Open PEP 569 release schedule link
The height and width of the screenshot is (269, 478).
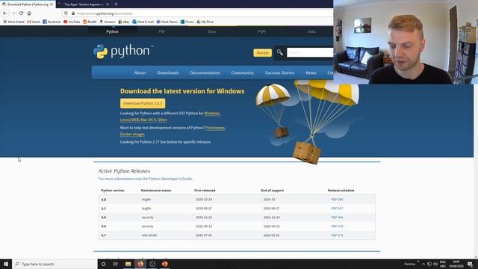pos(337,200)
